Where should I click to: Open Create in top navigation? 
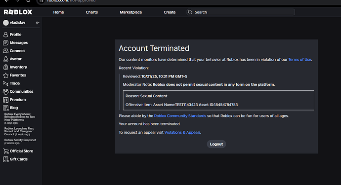tap(170, 12)
